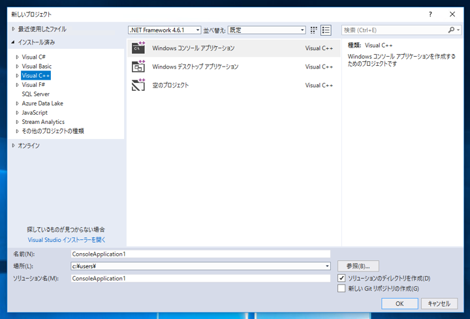470x319 pixels.
Task: Select SQL Server in the tree
Action: coord(35,94)
